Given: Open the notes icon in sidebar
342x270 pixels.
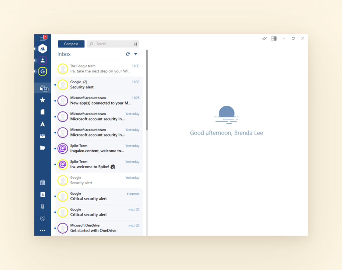Looking at the screenshot, I should pos(42,111).
